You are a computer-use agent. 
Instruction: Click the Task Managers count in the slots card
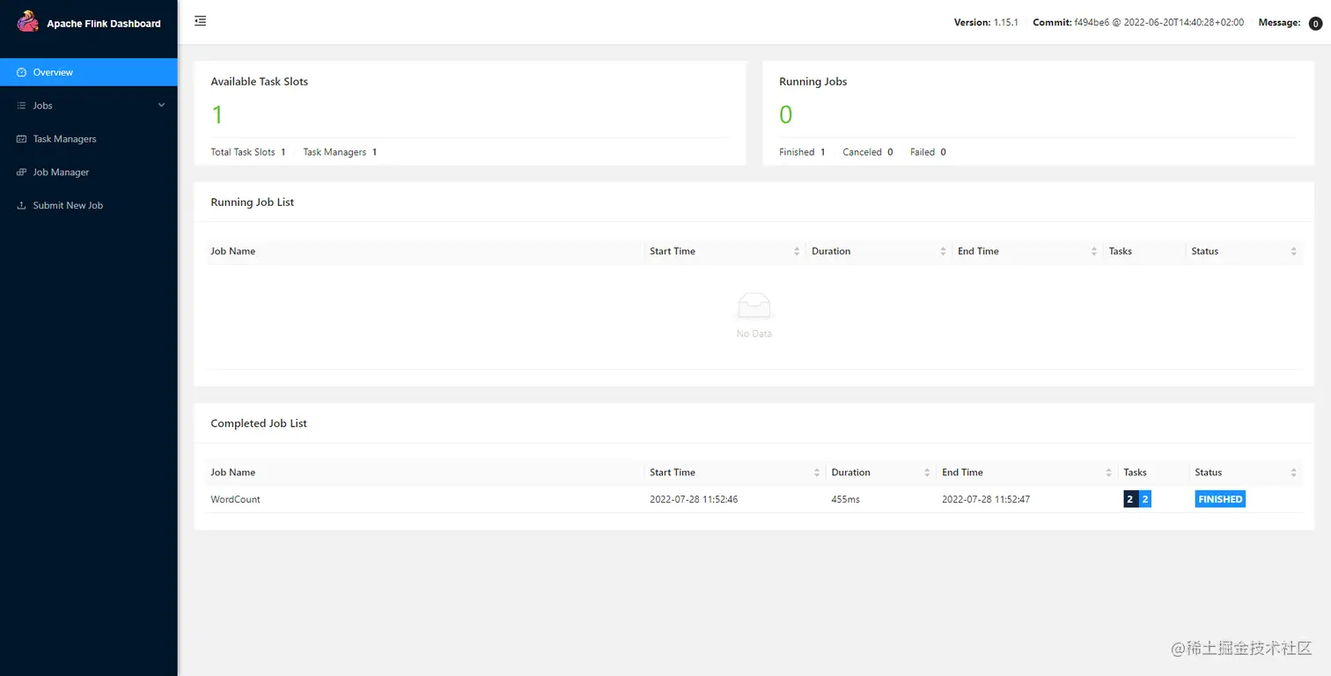coord(374,152)
